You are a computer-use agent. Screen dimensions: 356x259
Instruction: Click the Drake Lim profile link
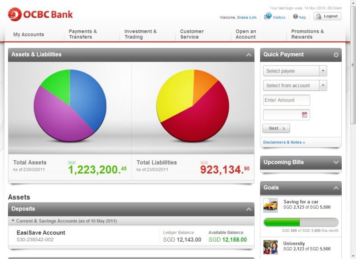[x=247, y=17]
